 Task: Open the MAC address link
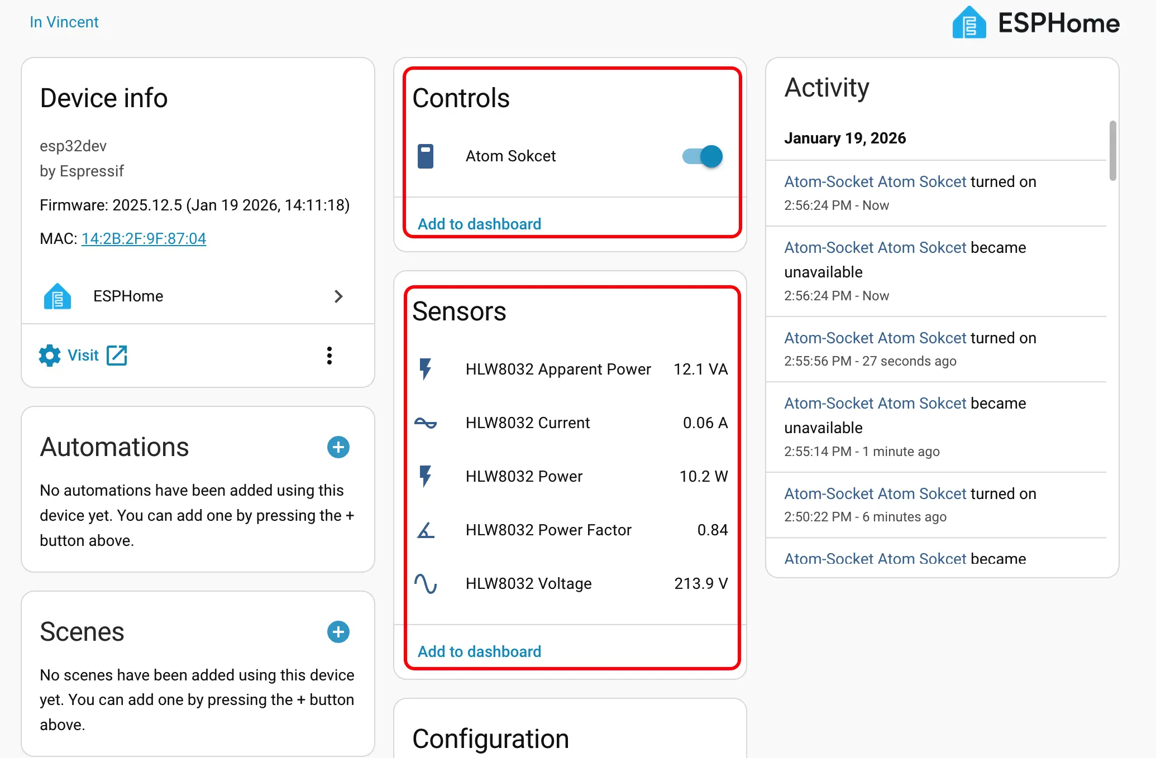pos(144,239)
